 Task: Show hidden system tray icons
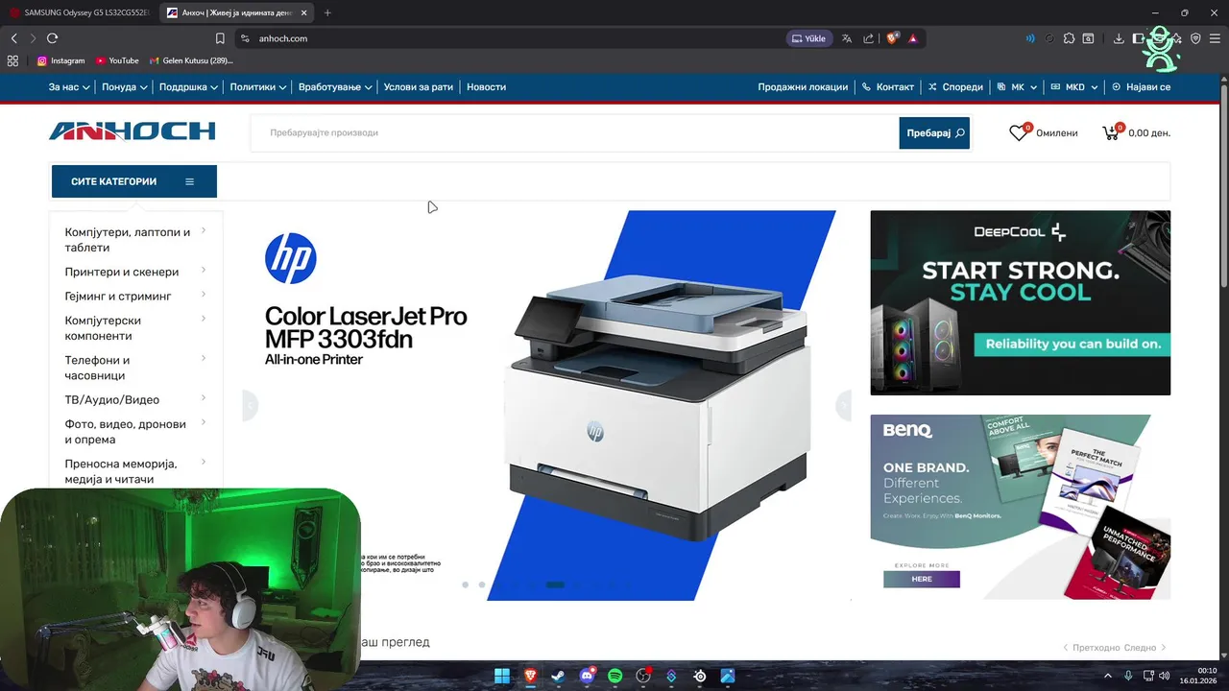tap(1107, 676)
